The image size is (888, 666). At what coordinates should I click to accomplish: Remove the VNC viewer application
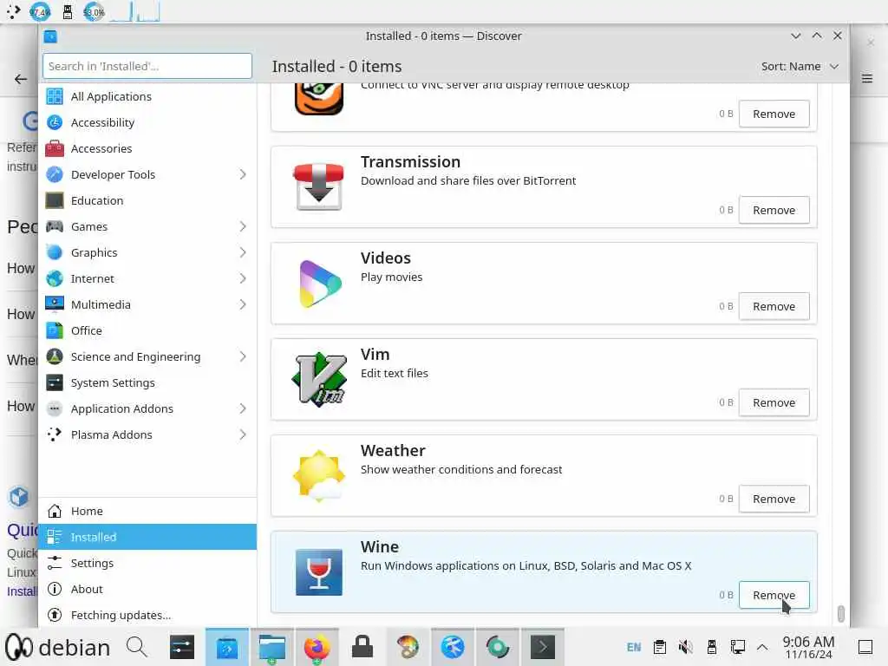774,114
